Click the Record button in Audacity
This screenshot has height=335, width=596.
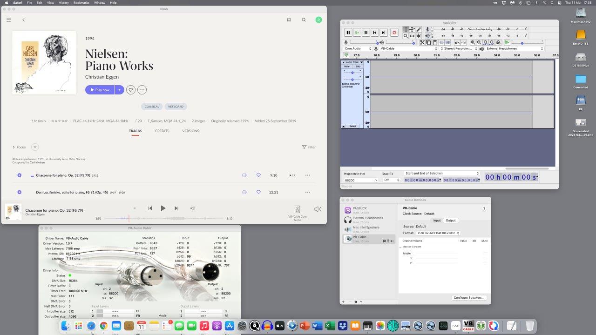coord(393,33)
